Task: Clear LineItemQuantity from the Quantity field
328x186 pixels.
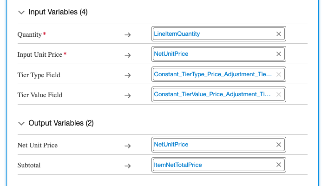Action: [x=279, y=34]
